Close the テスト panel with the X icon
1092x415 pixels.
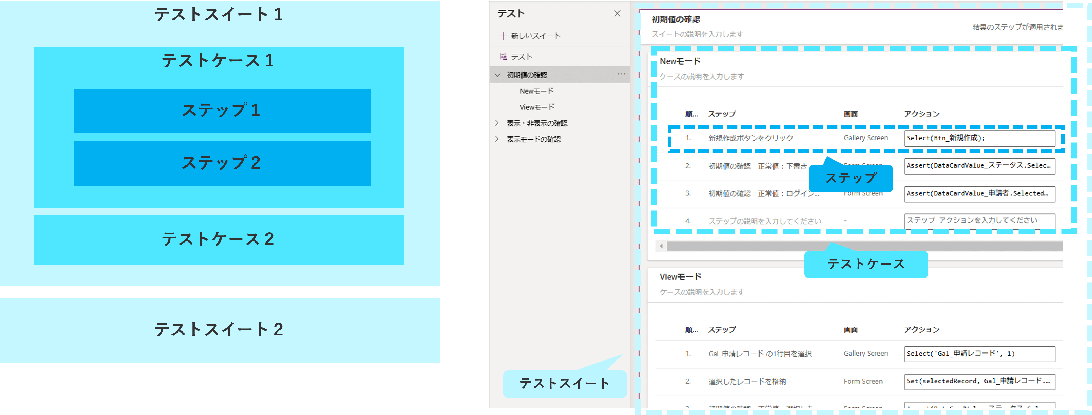click(x=617, y=13)
